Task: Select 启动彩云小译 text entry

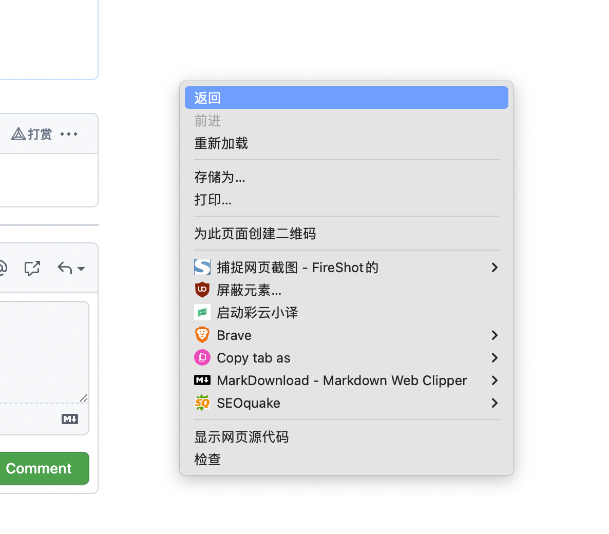Action: [257, 313]
